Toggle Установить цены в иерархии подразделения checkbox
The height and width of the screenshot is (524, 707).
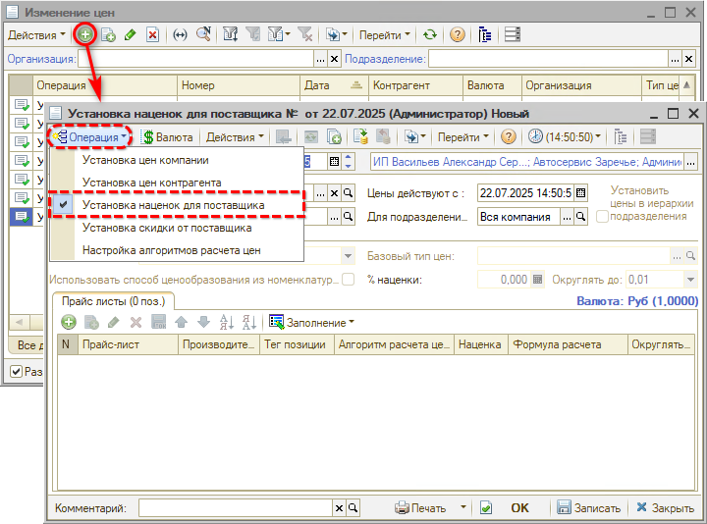click(603, 216)
